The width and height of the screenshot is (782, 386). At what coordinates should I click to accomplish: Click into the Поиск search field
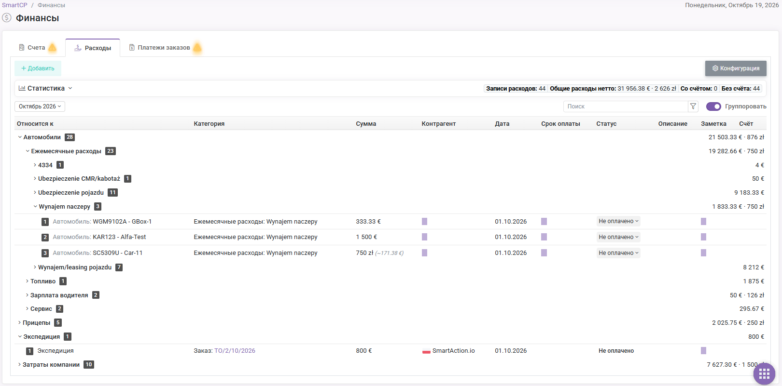(x=626, y=106)
